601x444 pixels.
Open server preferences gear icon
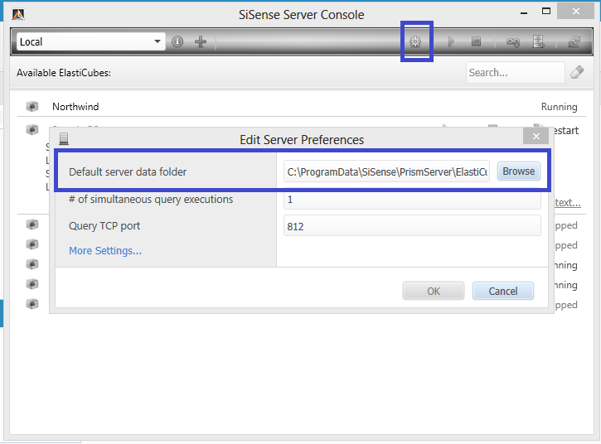point(415,41)
